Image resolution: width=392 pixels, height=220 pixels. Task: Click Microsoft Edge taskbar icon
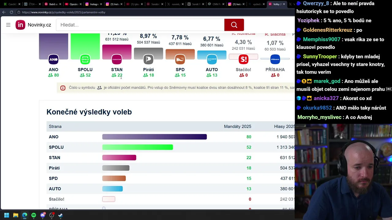24,215
